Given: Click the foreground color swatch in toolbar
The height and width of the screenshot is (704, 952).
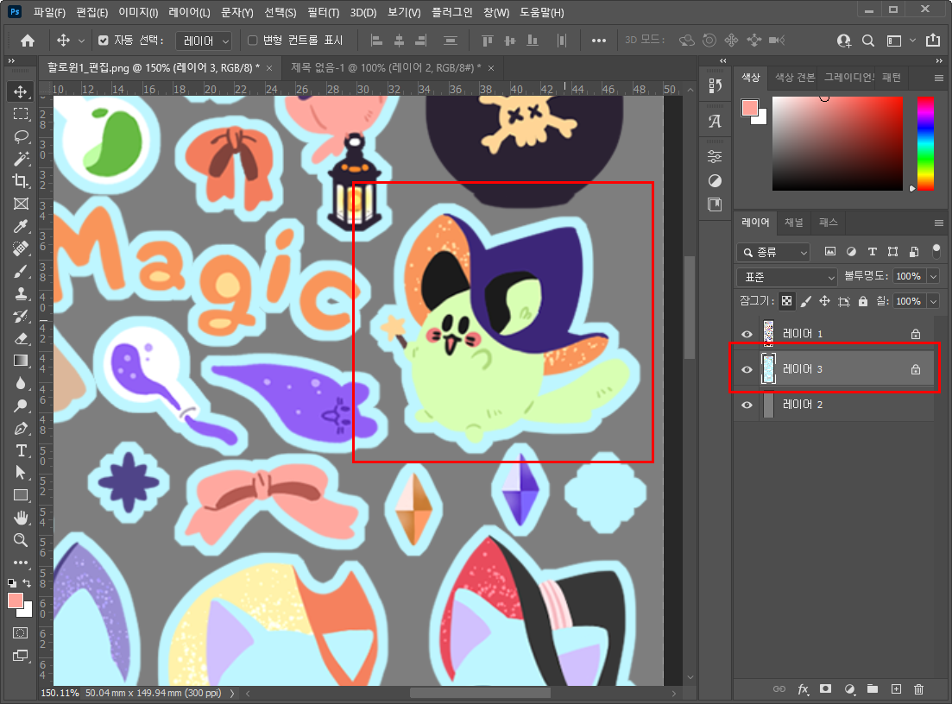Looking at the screenshot, I should [x=16, y=600].
